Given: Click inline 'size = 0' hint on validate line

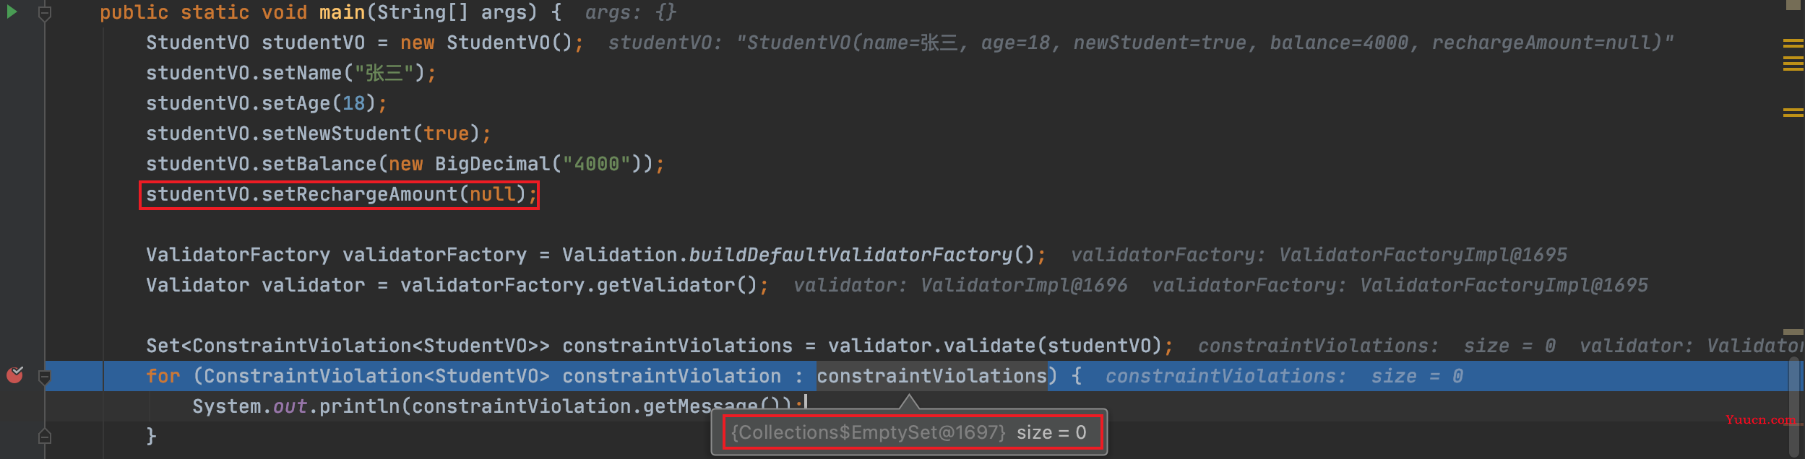Looking at the screenshot, I should 1509,346.
